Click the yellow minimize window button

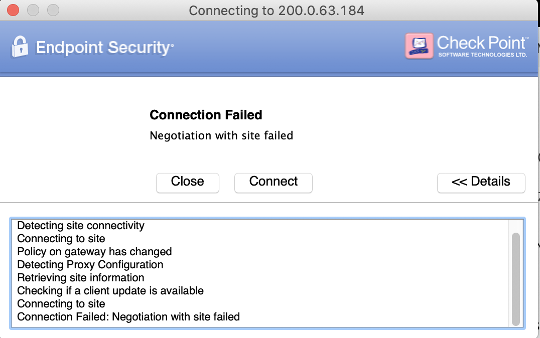pyautogui.click(x=33, y=9)
